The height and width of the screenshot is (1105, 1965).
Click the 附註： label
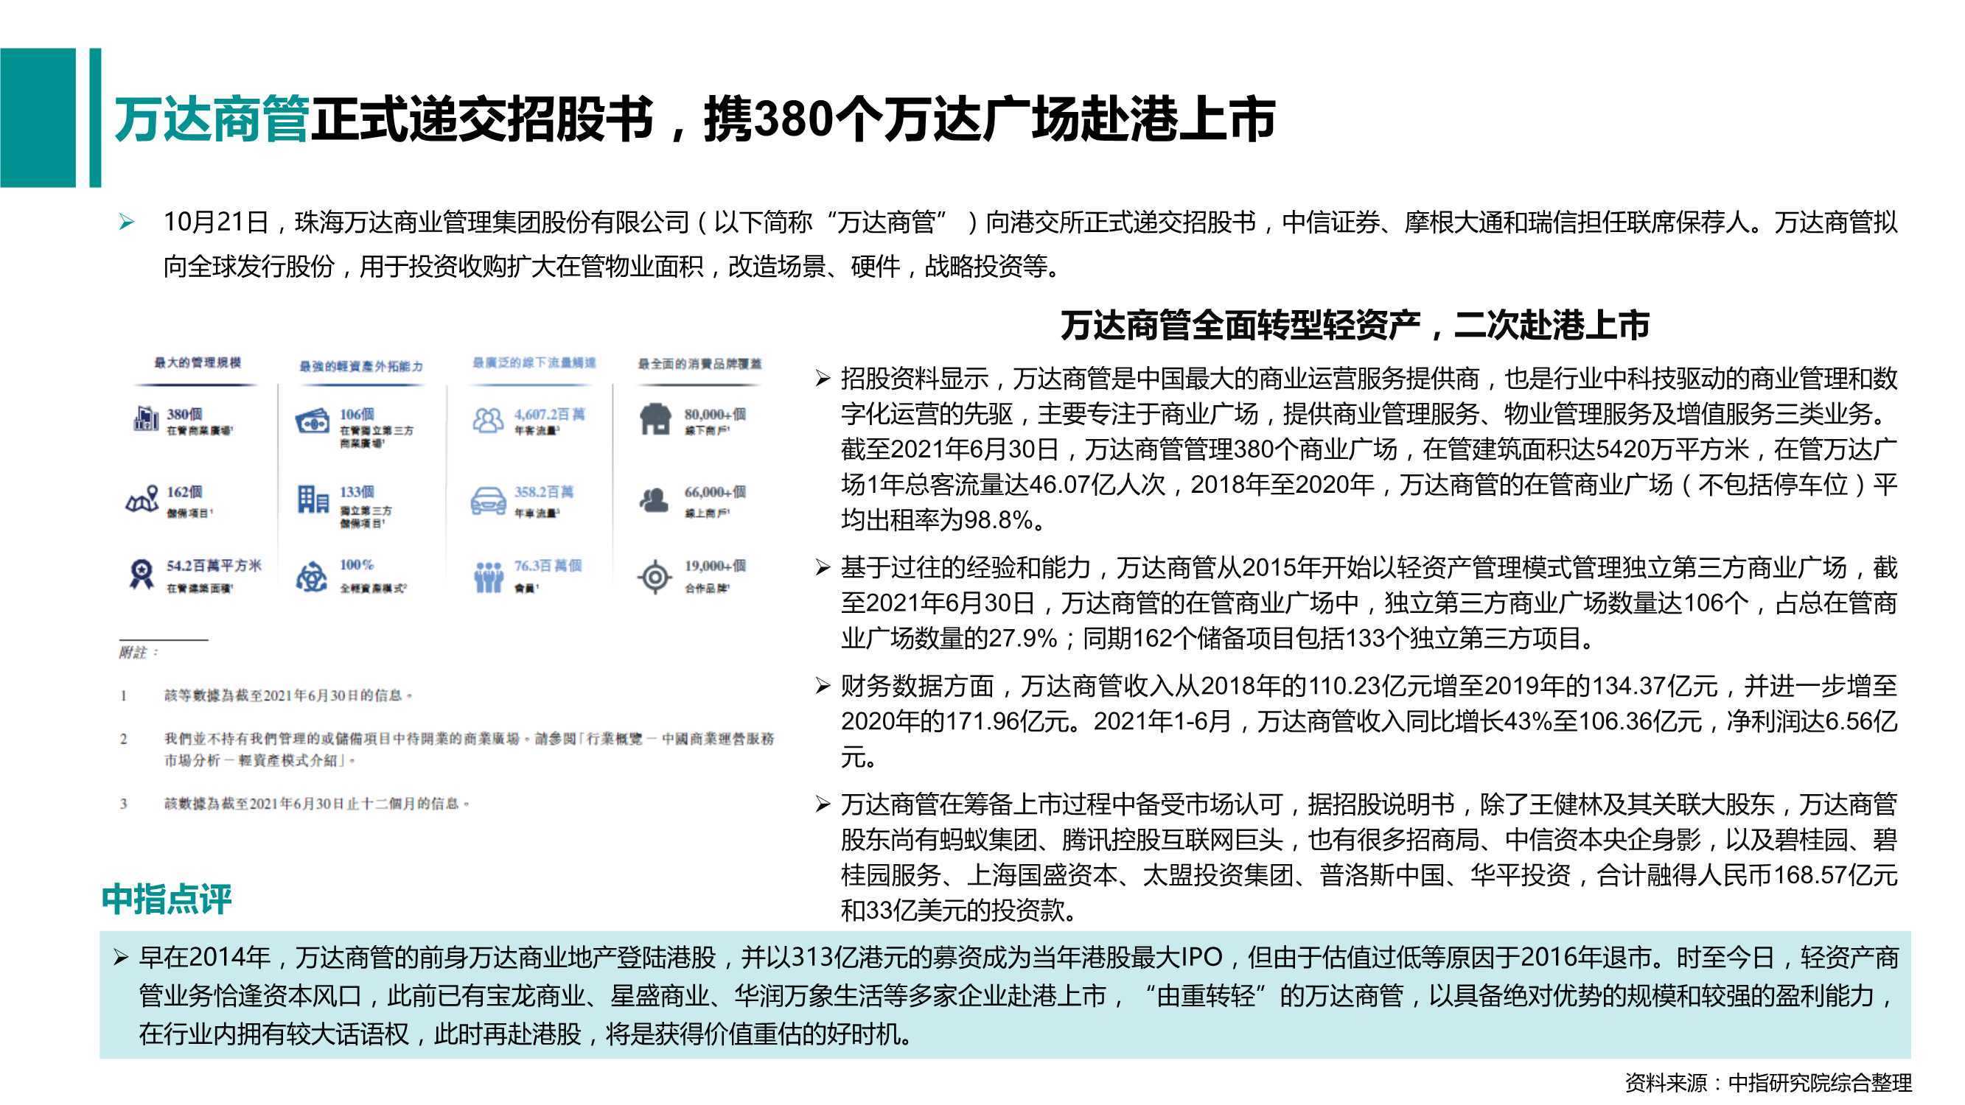click(x=139, y=652)
